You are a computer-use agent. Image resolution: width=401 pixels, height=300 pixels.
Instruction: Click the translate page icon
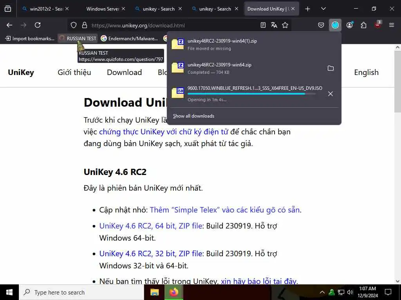[274, 25]
